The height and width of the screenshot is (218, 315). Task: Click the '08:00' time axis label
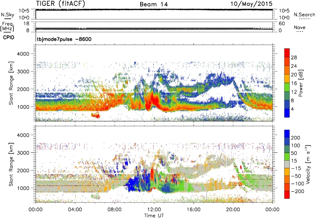click(115, 209)
